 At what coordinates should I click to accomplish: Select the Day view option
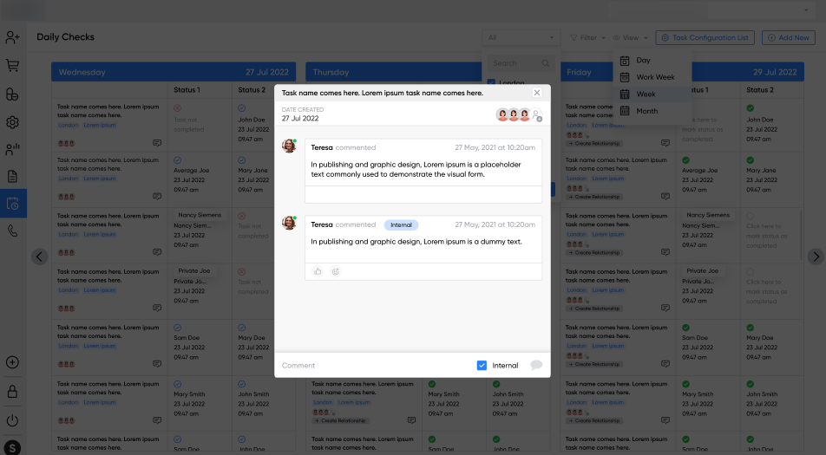tap(642, 61)
